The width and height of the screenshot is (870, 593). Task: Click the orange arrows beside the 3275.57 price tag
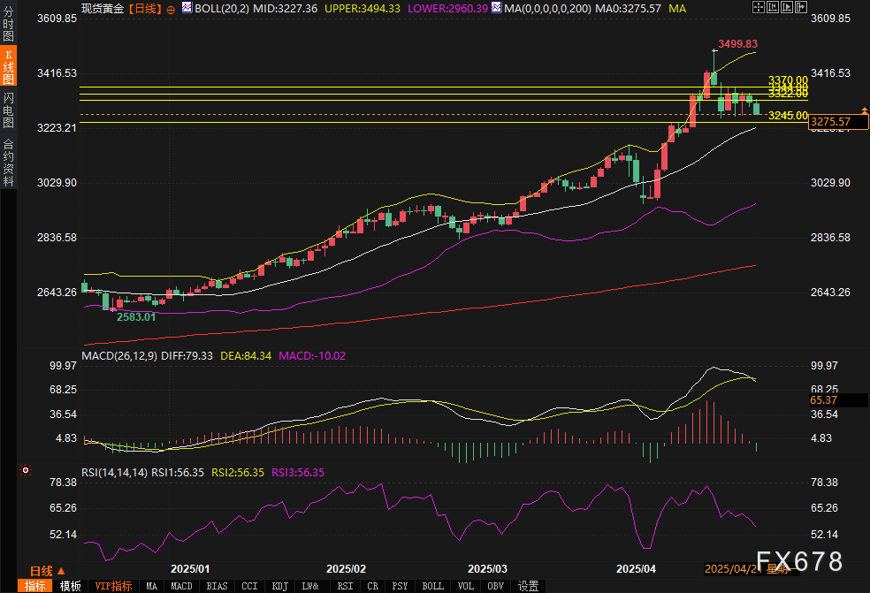click(x=863, y=110)
